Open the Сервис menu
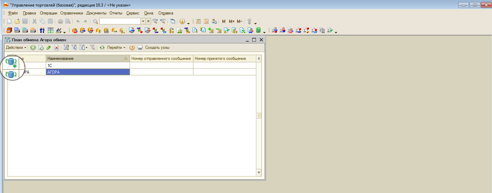 132,13
